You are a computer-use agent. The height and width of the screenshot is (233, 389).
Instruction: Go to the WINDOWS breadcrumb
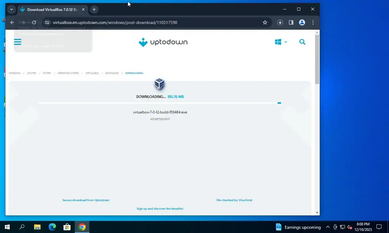coord(15,73)
